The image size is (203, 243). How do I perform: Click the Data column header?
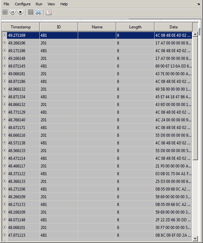click(173, 27)
